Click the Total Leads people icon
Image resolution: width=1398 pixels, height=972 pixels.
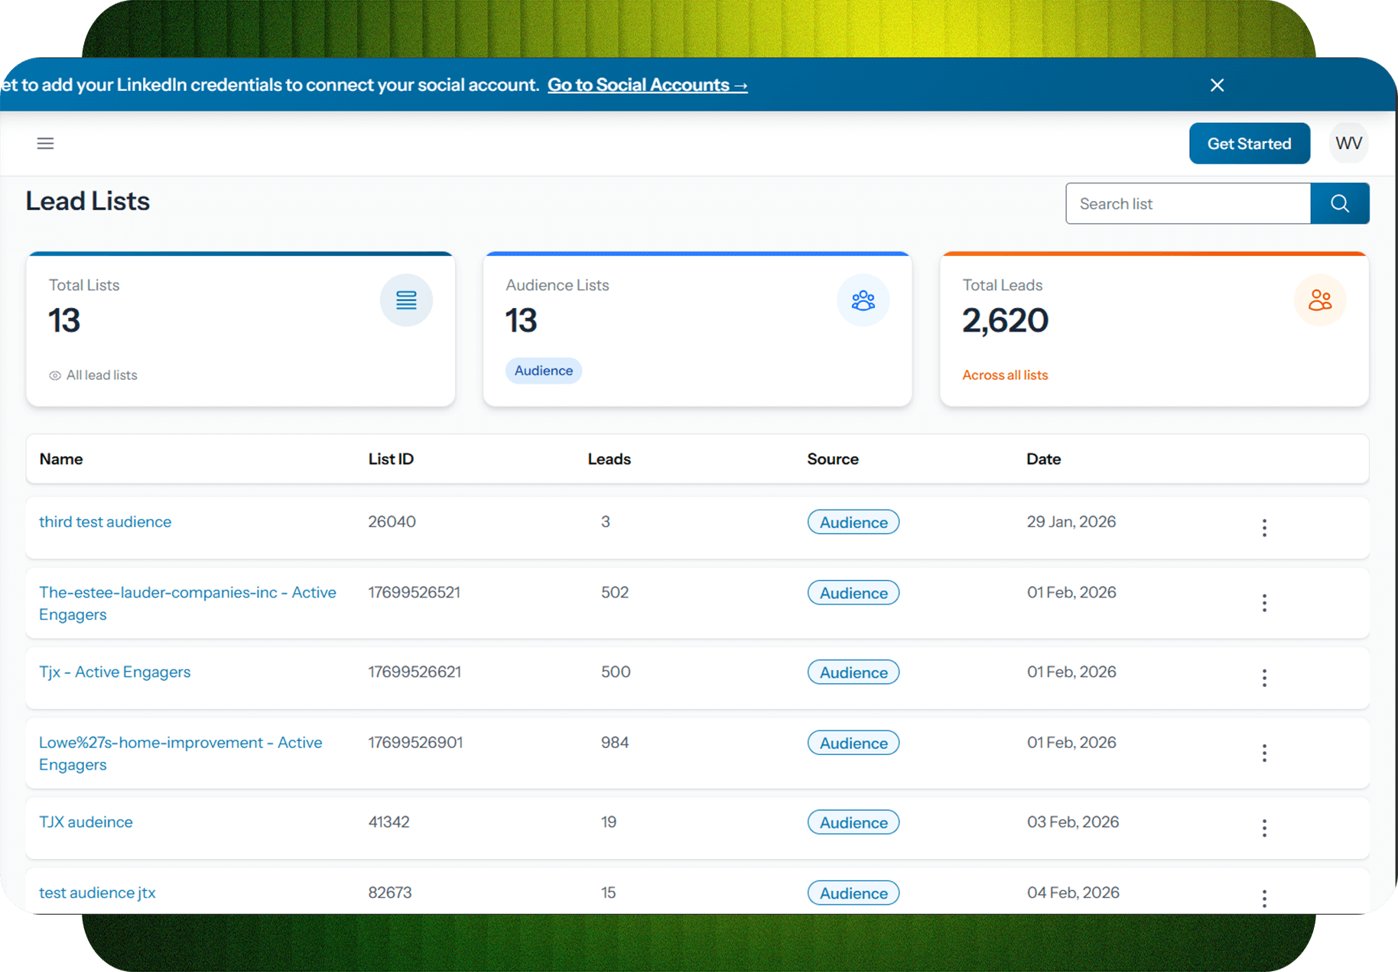(1319, 300)
